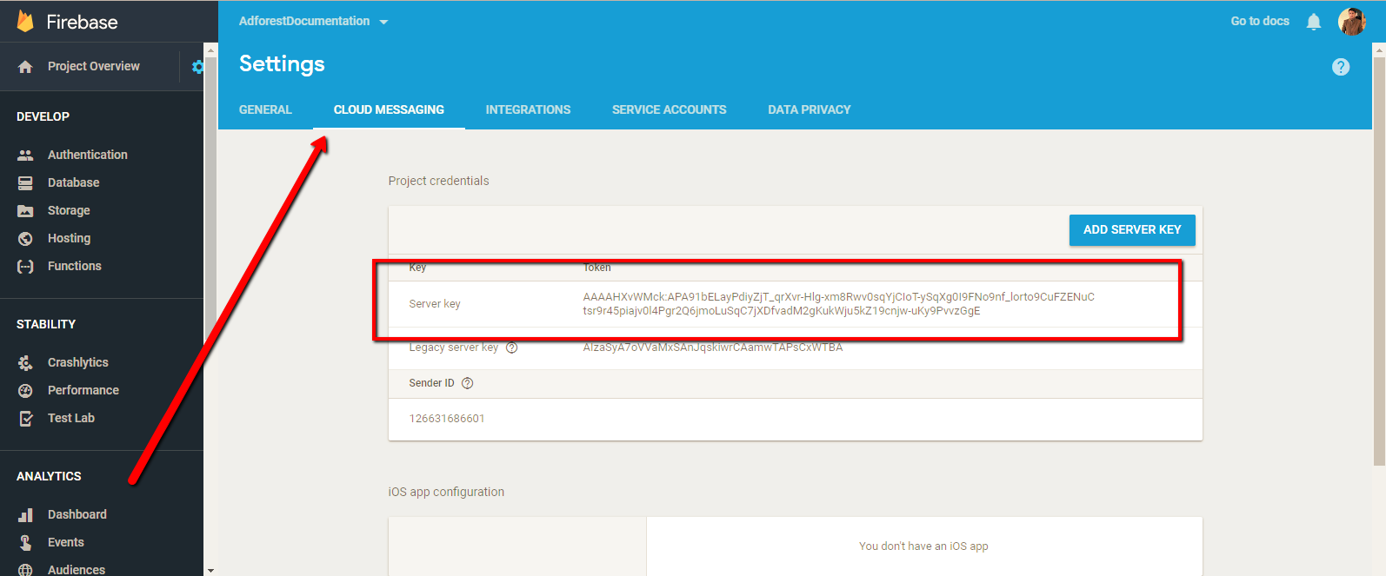Click the Legacy server key token value
The image size is (1386, 576).
[x=713, y=348]
